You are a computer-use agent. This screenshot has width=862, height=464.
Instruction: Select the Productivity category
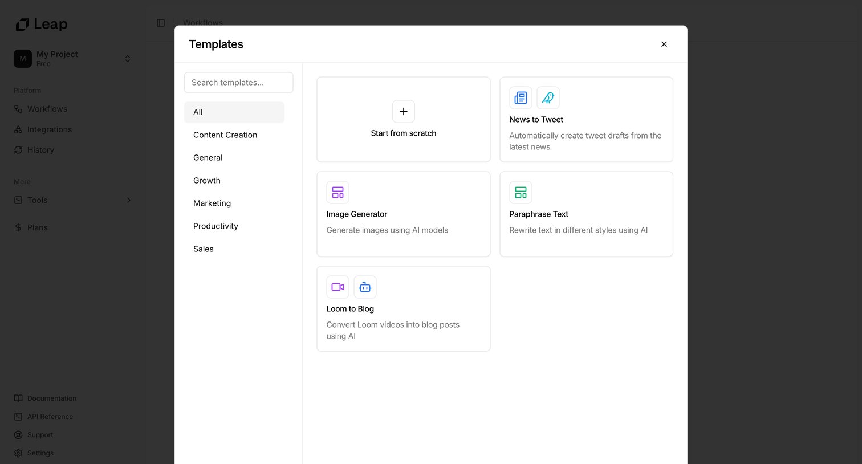point(234,226)
